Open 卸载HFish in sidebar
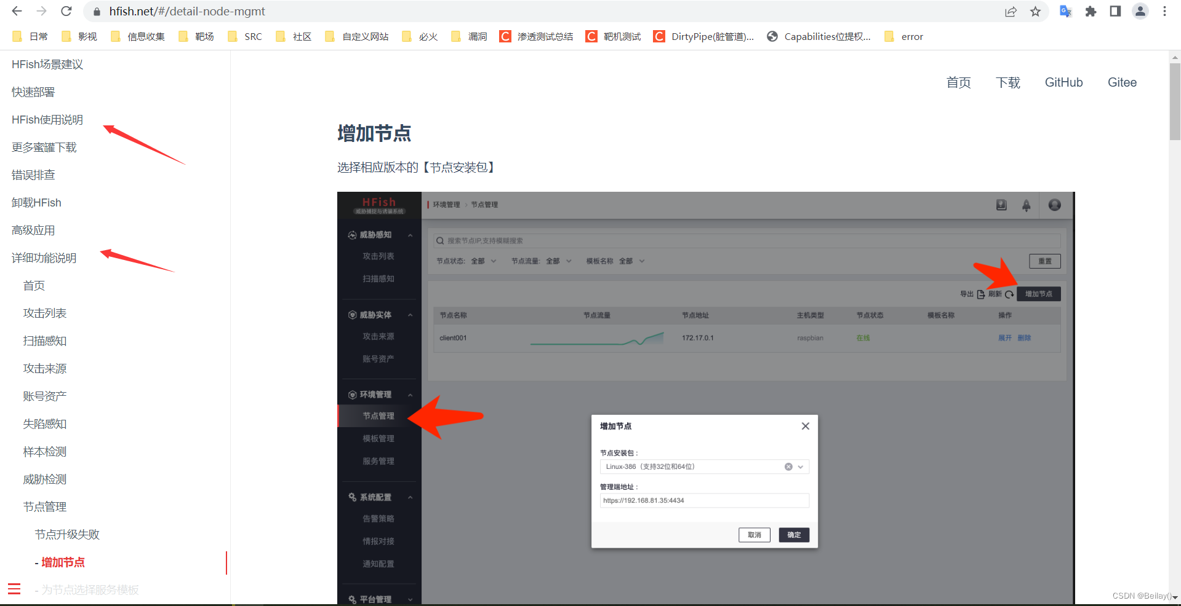1181x606 pixels. coord(36,203)
